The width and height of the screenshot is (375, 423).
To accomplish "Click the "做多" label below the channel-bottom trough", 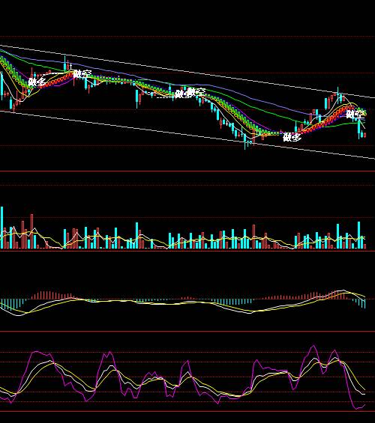I will 292,137.
